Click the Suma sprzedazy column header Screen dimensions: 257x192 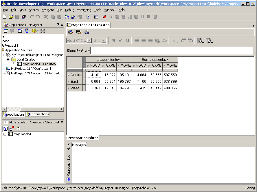coord(155,60)
